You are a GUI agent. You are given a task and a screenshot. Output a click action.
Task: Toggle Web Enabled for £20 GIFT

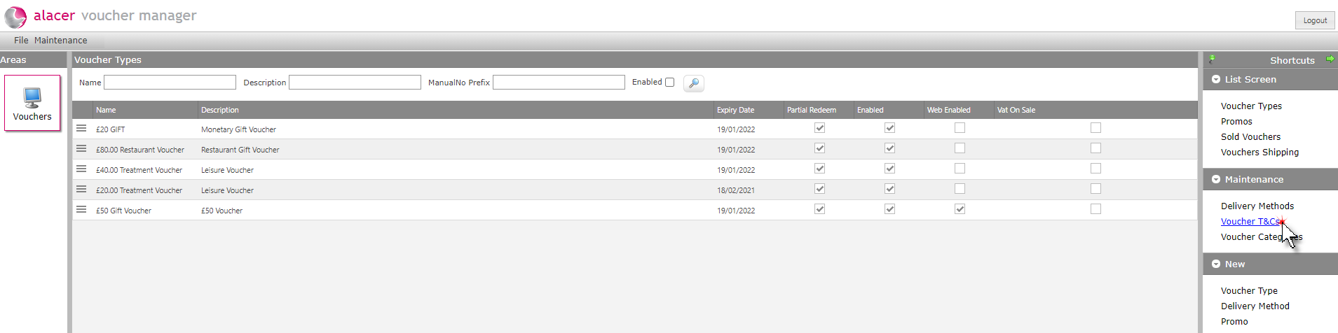point(960,128)
